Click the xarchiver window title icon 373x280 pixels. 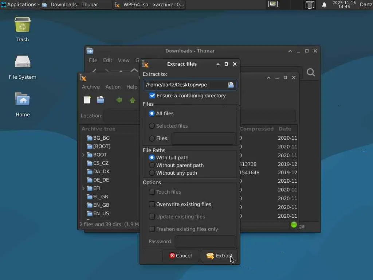click(83, 78)
